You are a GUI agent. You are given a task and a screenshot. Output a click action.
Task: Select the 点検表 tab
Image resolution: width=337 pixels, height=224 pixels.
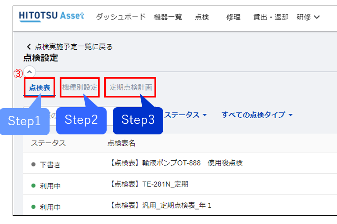(39, 87)
